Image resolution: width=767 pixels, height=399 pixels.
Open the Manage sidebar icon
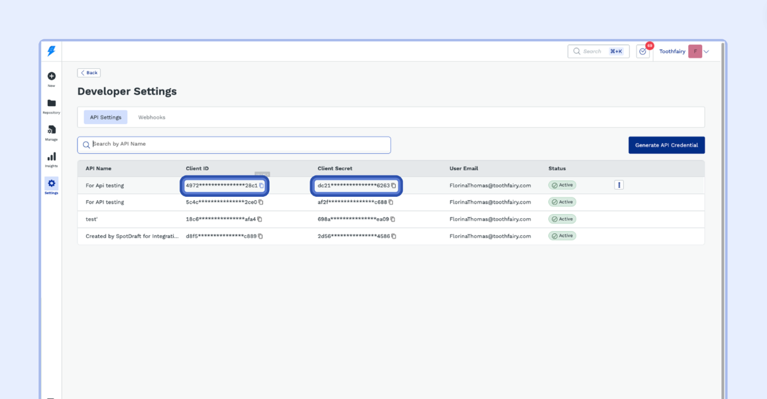51,130
